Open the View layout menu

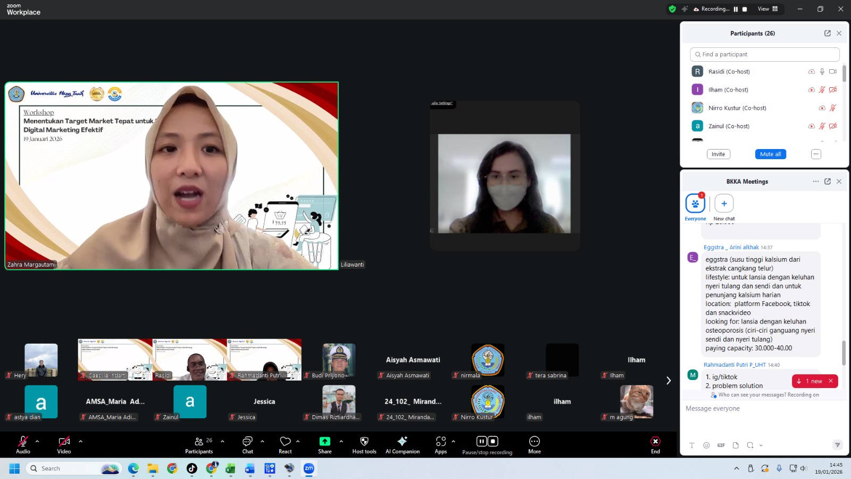coord(767,9)
